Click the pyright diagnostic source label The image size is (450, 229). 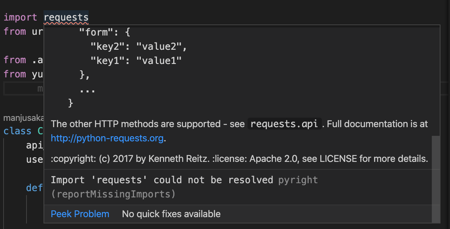pos(298,180)
